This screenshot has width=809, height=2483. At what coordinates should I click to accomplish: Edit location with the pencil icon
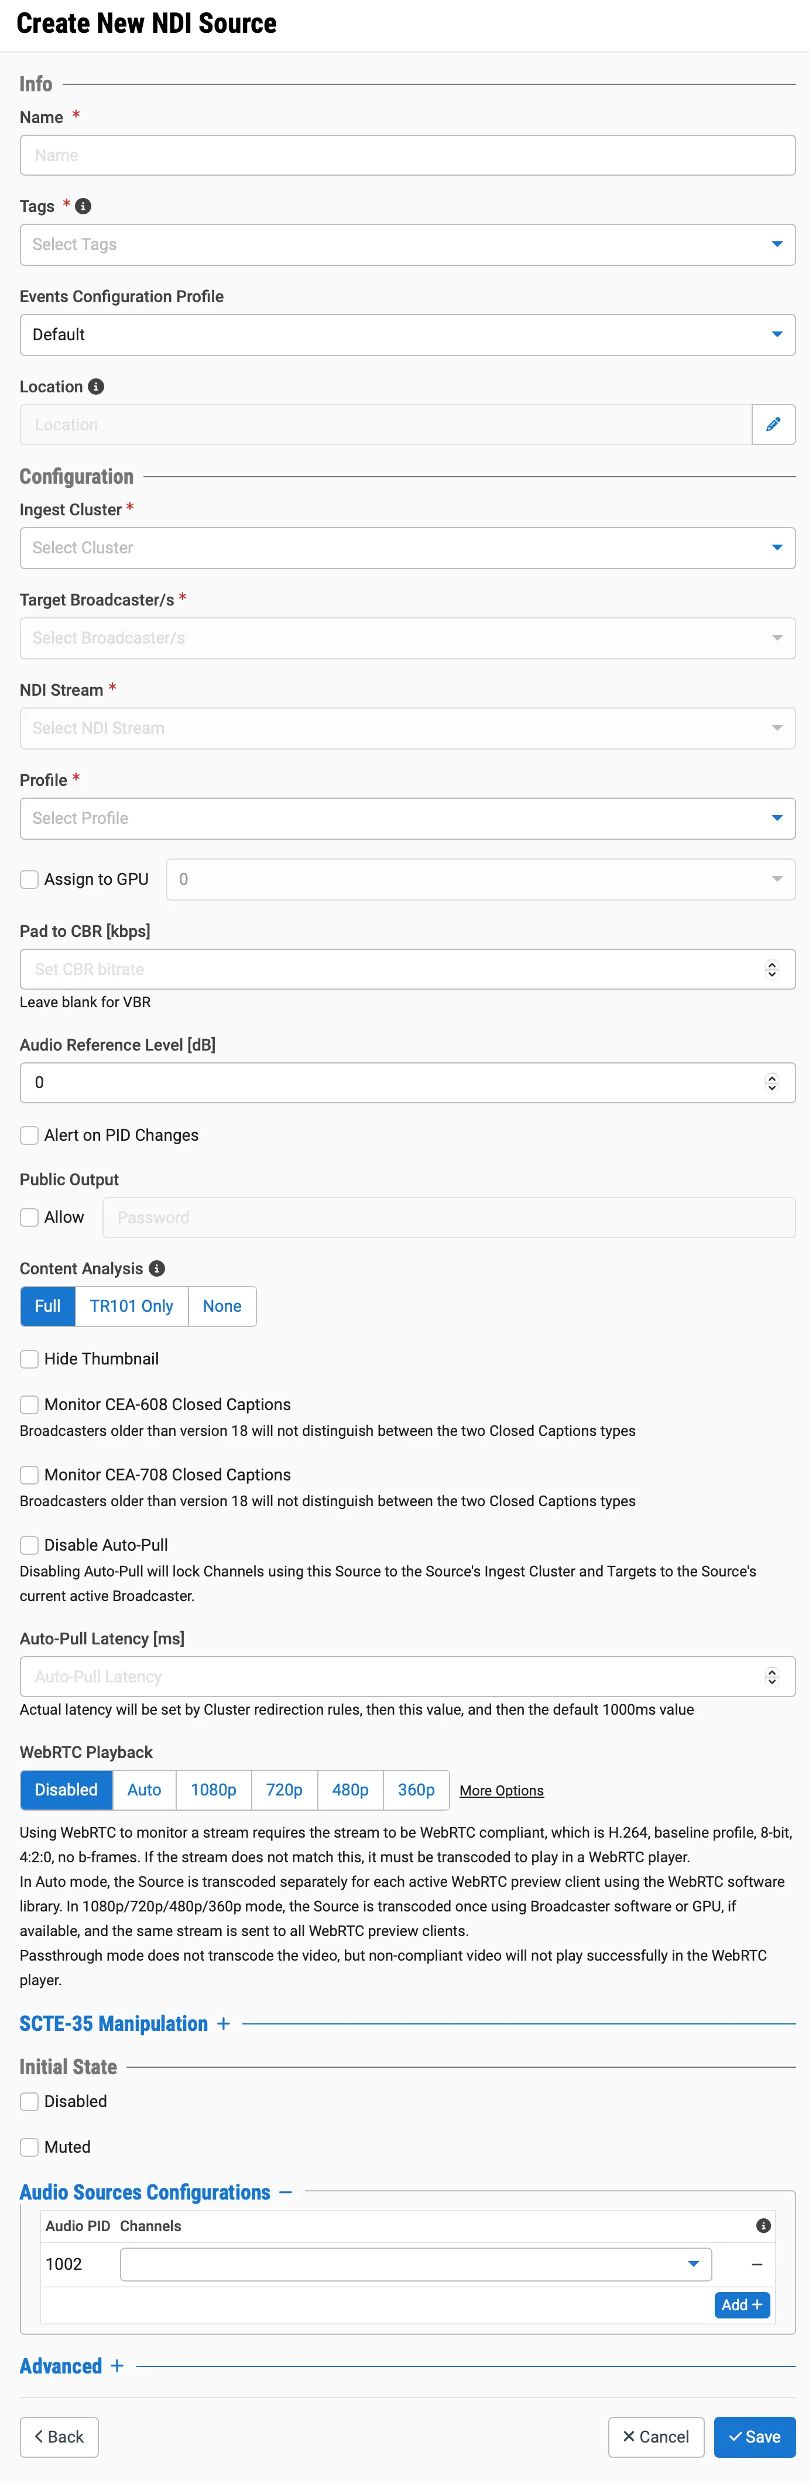(x=773, y=424)
